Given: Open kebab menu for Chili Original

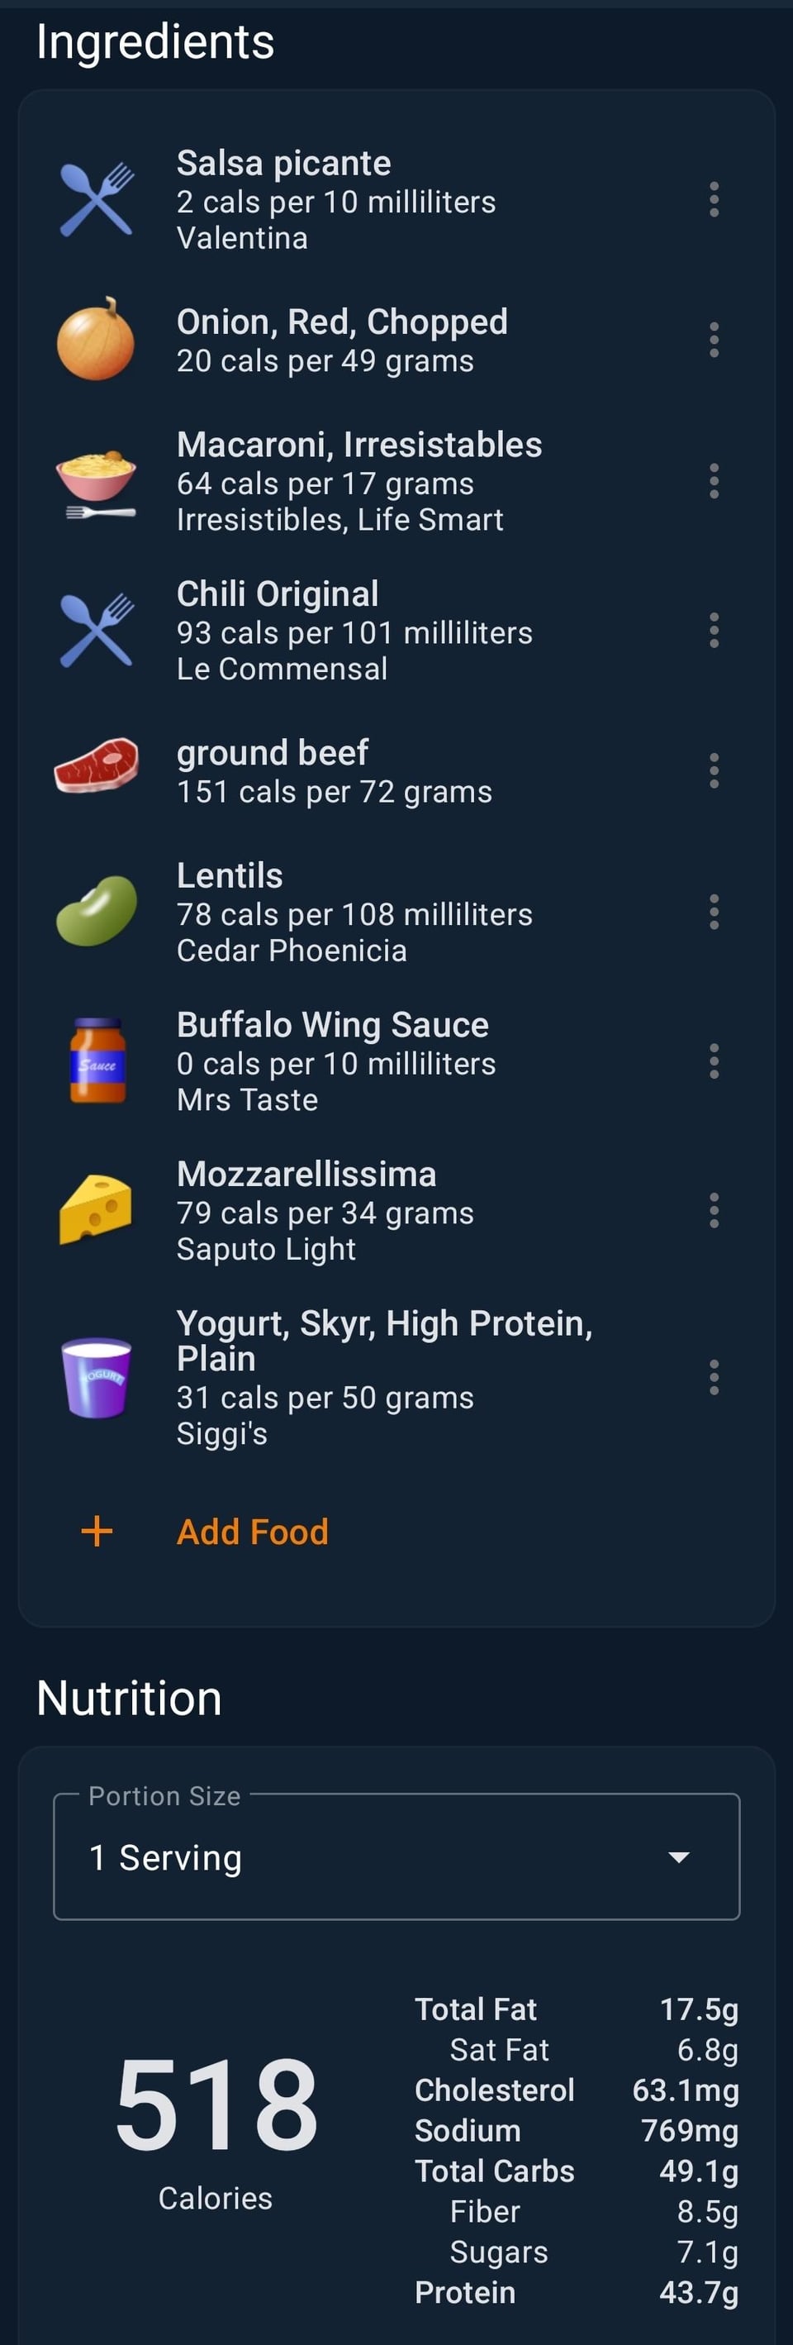Looking at the screenshot, I should click(x=714, y=630).
